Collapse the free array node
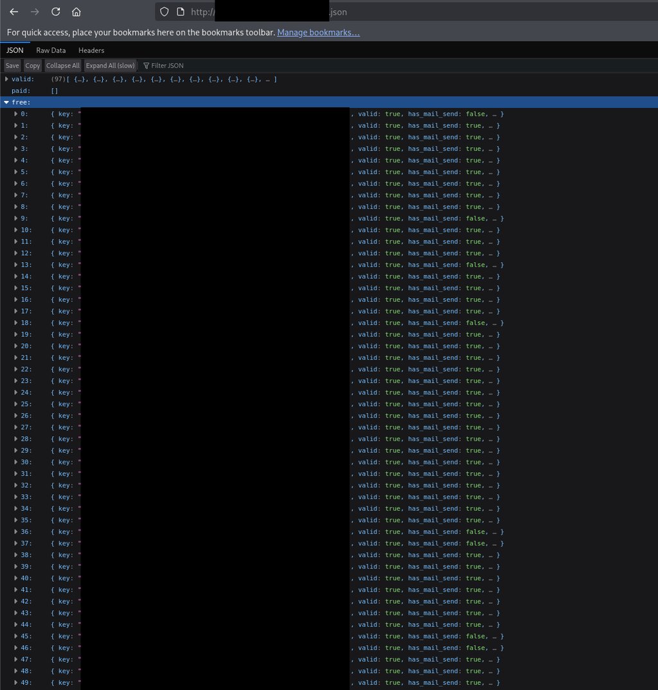This screenshot has width=658, height=690. pos(6,102)
